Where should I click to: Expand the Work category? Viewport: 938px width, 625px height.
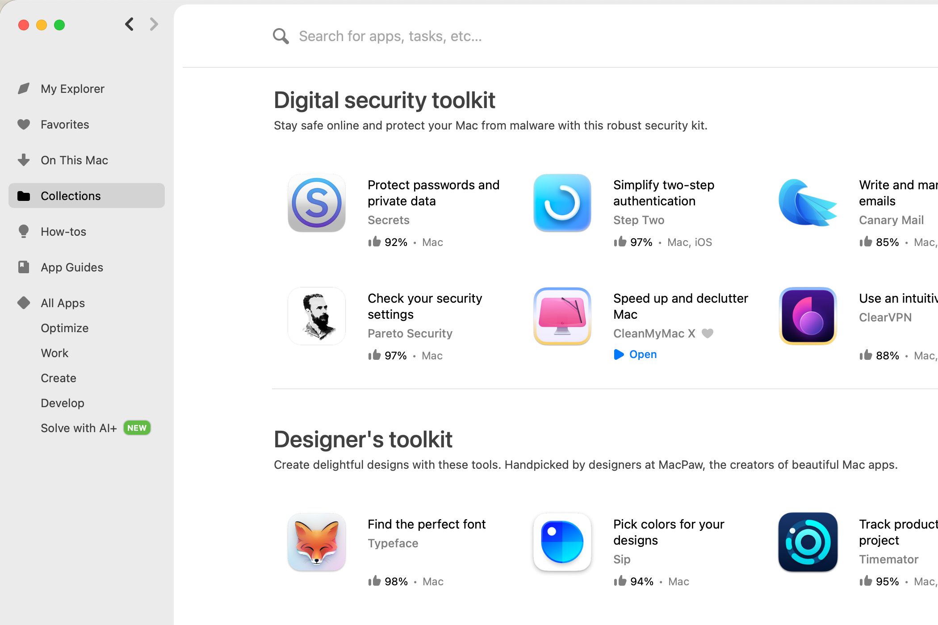pos(54,352)
